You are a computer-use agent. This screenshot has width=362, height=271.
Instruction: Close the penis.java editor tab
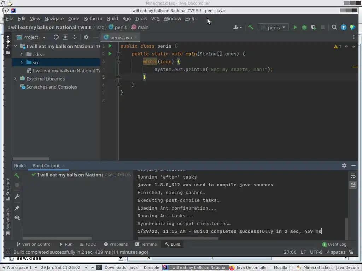tap(136, 37)
